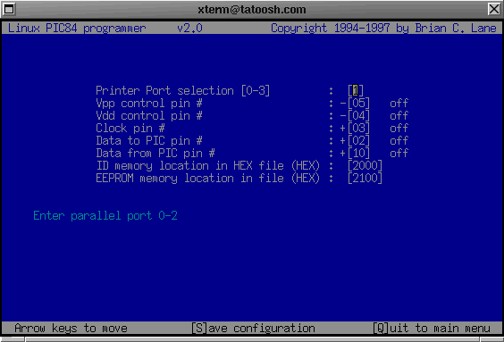
Task: Click [S]ave configuration in bottom bar
Action: tap(253, 329)
